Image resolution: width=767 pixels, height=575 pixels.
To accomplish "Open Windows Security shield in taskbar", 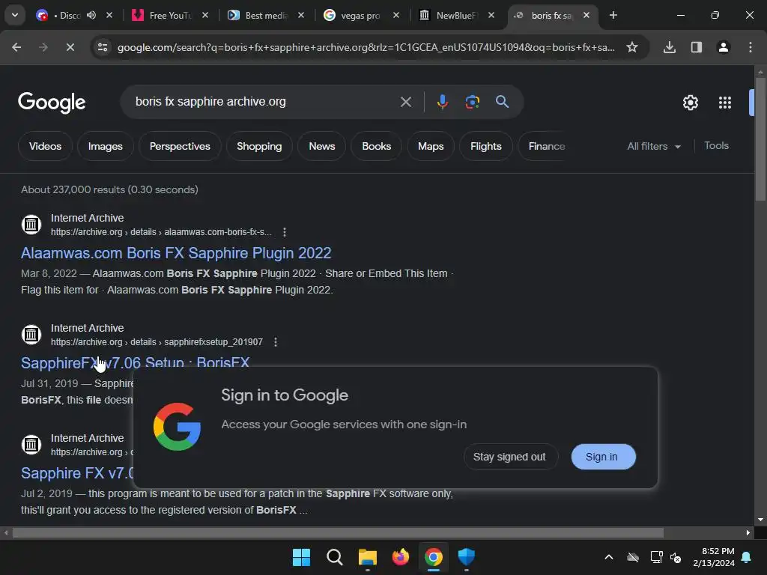I will pyautogui.click(x=466, y=557).
